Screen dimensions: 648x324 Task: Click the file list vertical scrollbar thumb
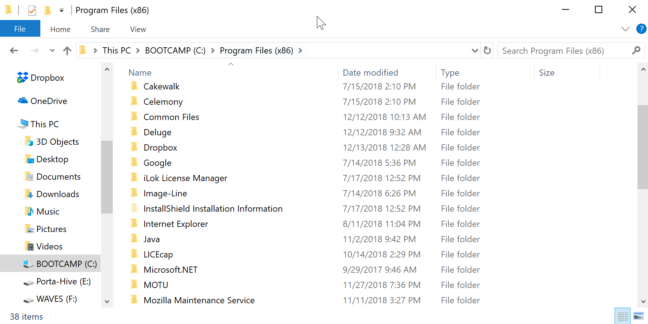(643, 147)
